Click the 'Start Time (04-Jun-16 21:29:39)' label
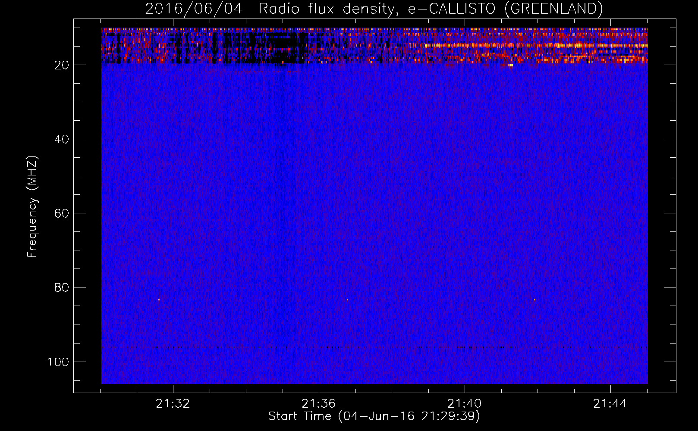Viewport: 698px width, 431px height. click(x=374, y=416)
